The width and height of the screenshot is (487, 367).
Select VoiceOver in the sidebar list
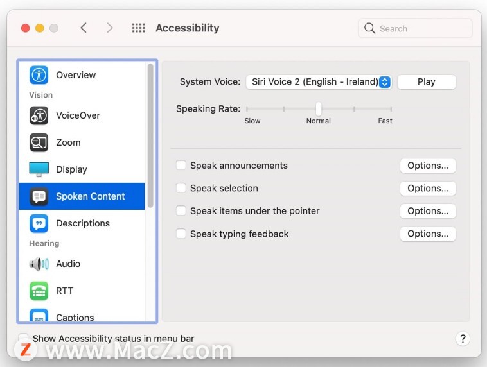(82, 115)
